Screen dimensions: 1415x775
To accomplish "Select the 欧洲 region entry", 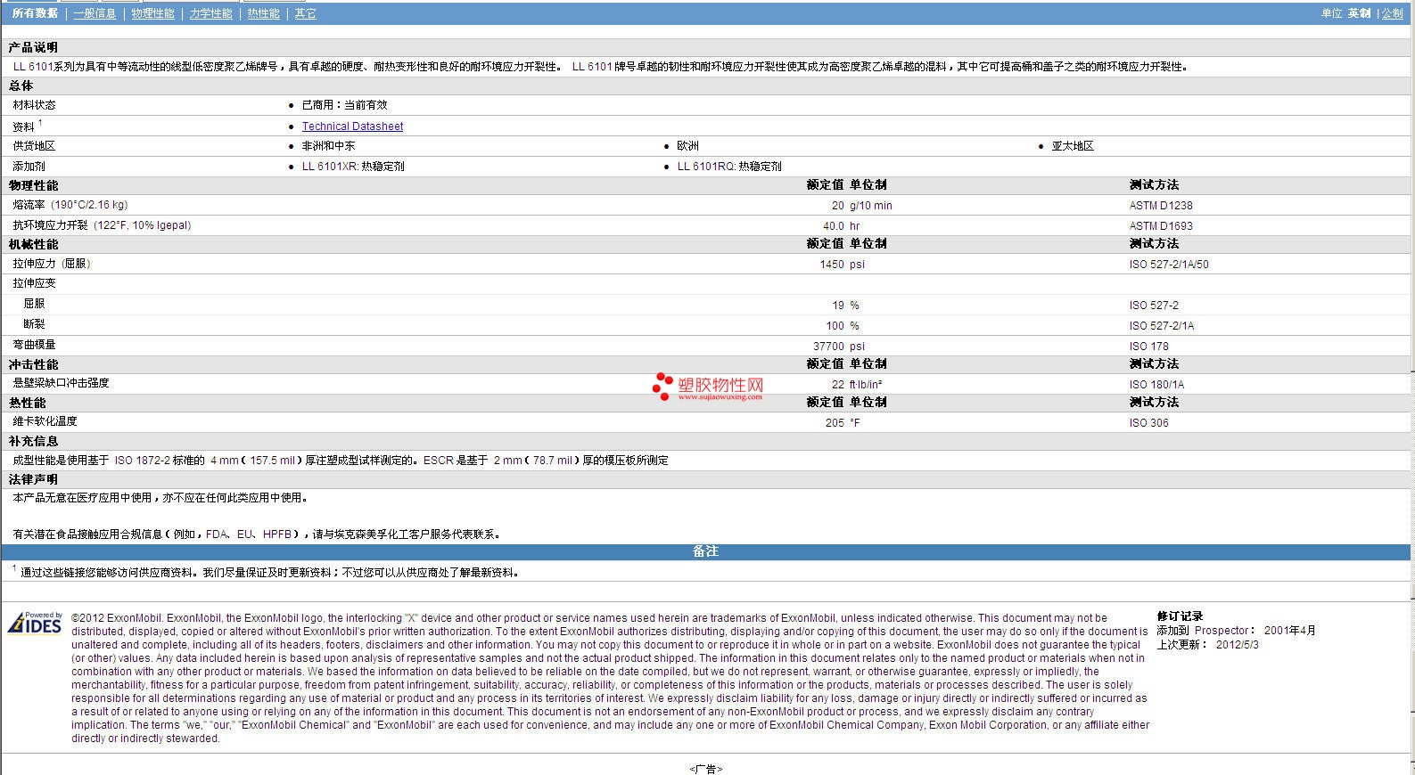I will point(687,146).
